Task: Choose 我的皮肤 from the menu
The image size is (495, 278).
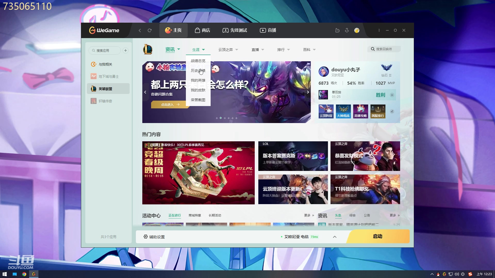Action: click(198, 90)
